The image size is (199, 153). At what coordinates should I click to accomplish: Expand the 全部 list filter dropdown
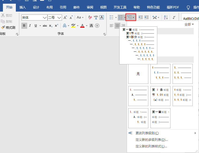pos(189,24)
